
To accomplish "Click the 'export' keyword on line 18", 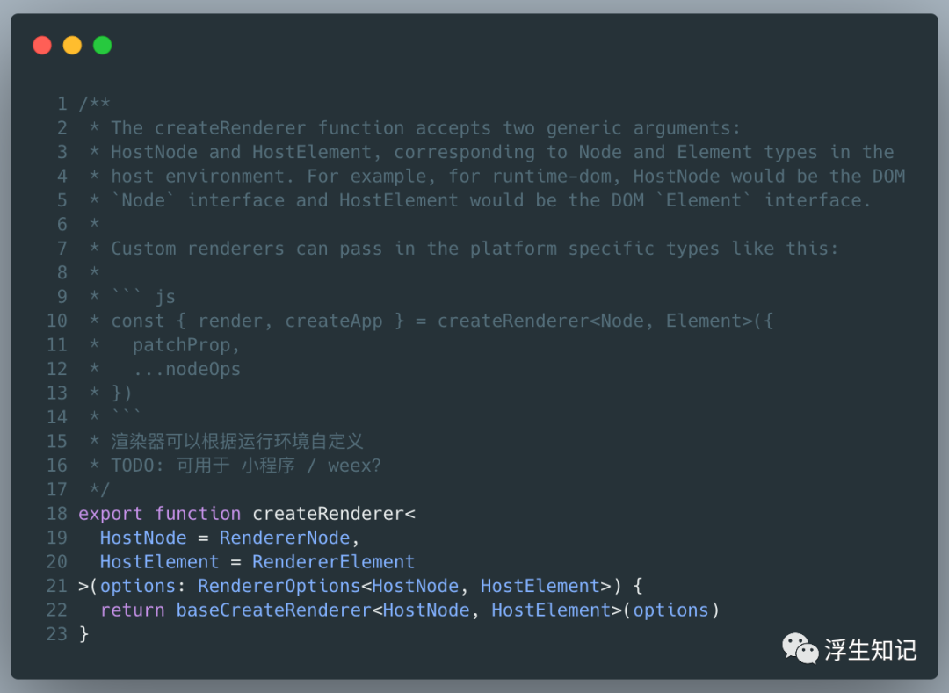I will 111,514.
